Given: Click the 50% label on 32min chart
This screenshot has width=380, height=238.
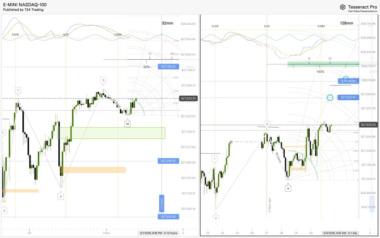Looking at the screenshot, I should click(x=147, y=67).
